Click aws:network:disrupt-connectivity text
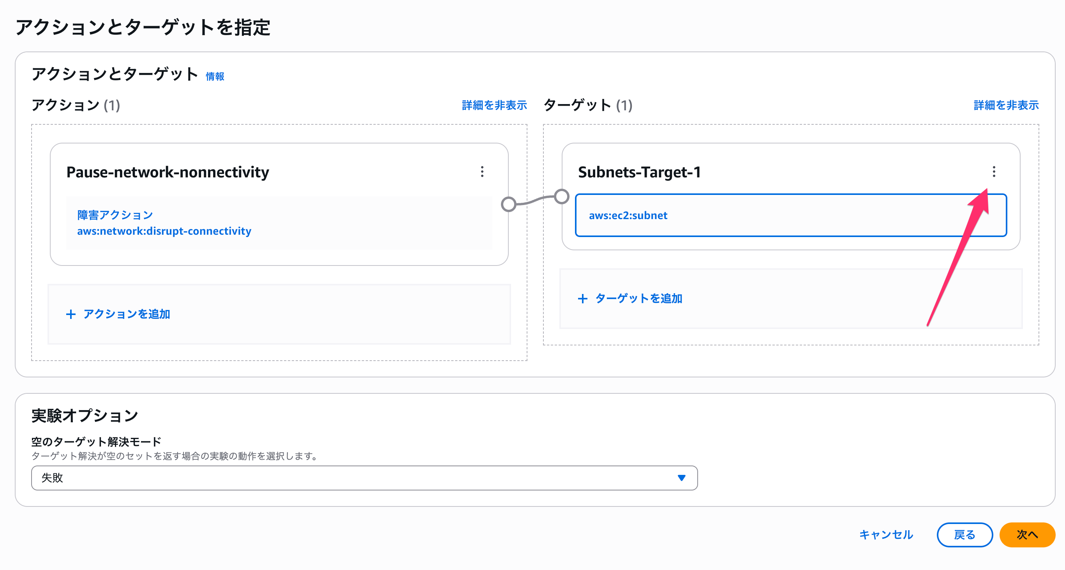Image resolution: width=1065 pixels, height=570 pixels. point(164,231)
